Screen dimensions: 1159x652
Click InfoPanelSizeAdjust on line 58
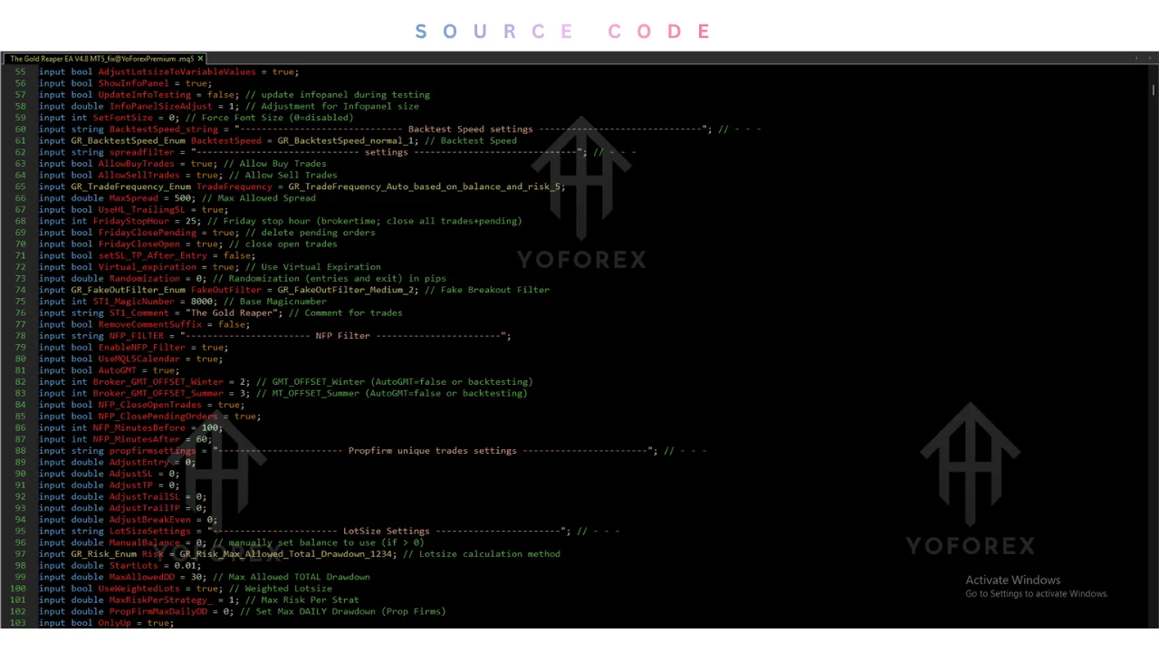[161, 106]
